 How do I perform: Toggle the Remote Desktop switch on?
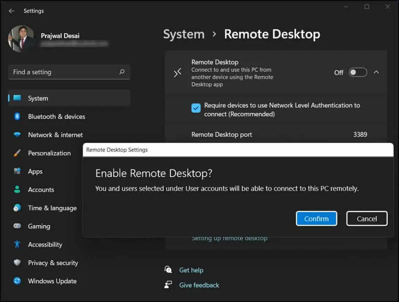(358, 72)
